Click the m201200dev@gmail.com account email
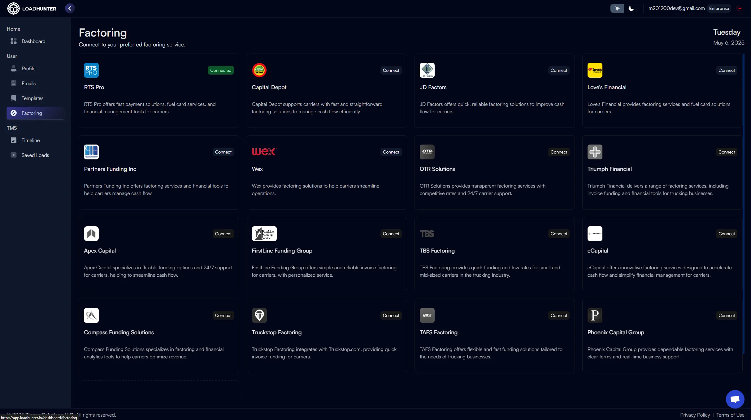The height and width of the screenshot is (420, 751). tap(676, 8)
